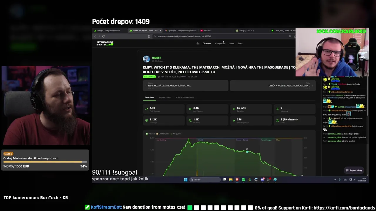The height and width of the screenshot is (211, 376).
Task: Click the Just Chatting category badge
Action: pyautogui.click(x=149, y=77)
